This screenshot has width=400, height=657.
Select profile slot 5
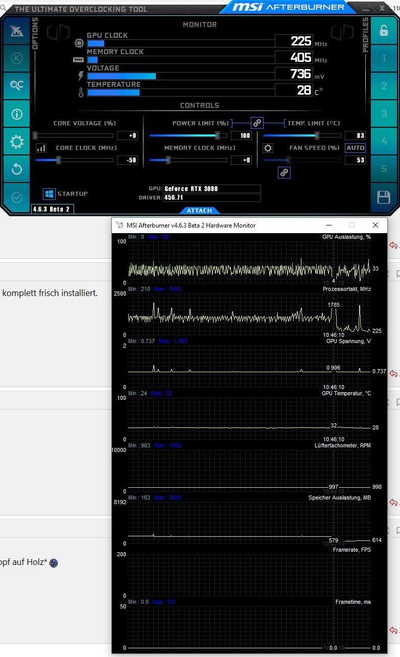[384, 169]
